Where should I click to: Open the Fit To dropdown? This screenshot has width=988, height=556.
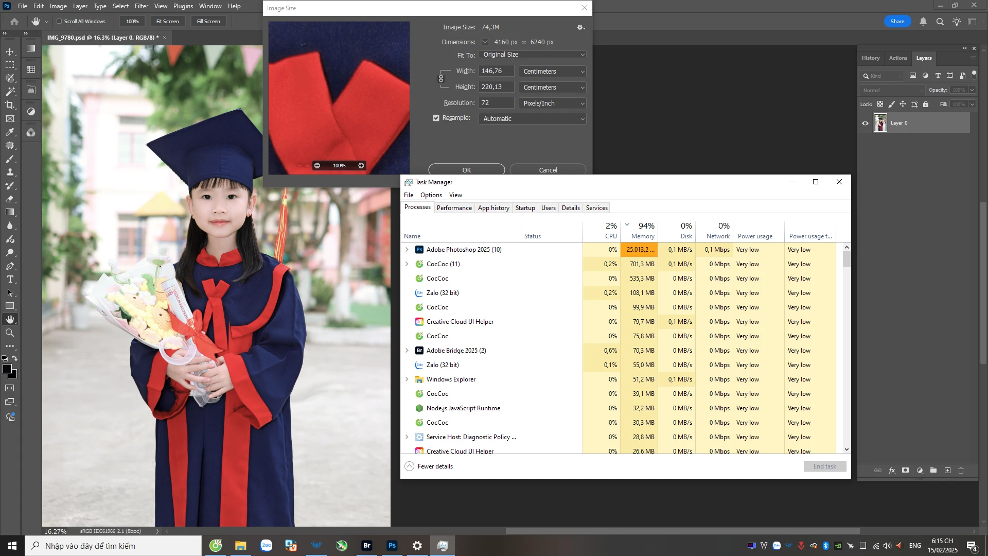(x=533, y=55)
